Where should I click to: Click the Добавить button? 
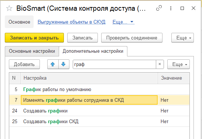pyautogui.click(x=24, y=64)
